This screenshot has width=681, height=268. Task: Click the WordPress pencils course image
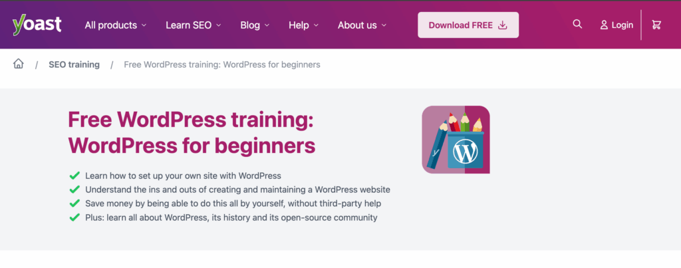(456, 140)
